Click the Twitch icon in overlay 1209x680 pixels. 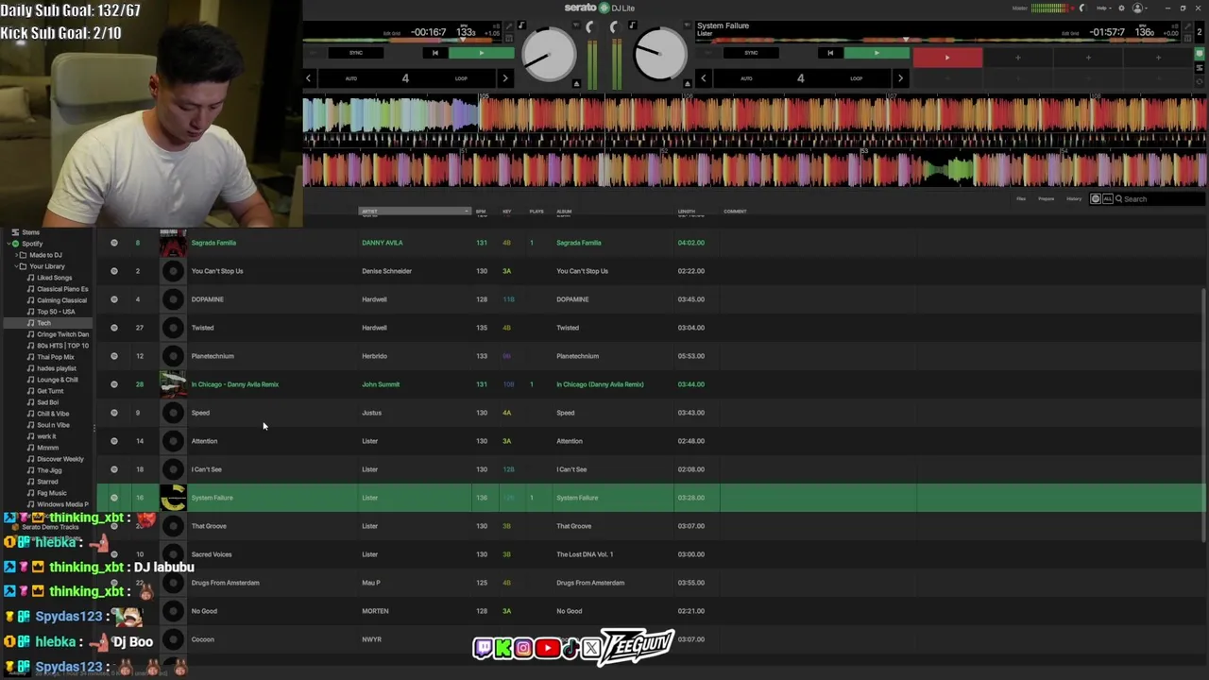(x=483, y=648)
